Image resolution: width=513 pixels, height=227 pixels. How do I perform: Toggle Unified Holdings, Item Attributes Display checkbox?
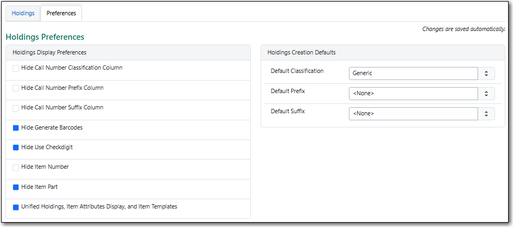16,207
